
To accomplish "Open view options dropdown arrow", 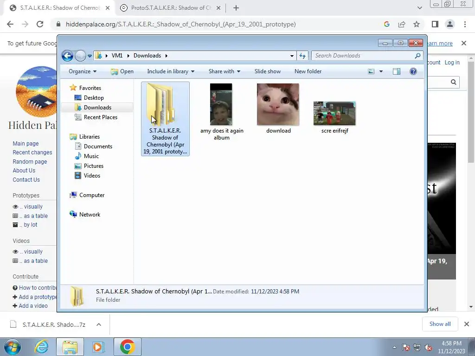I will coord(381,71).
